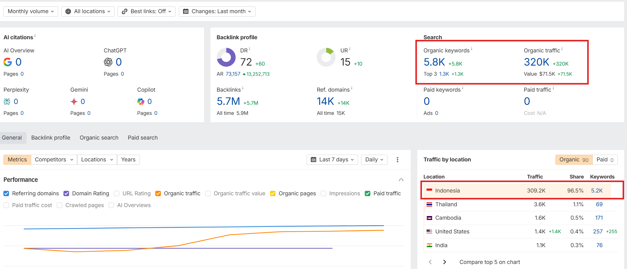Click the Gemini star icon
627x269 pixels.
74,101
